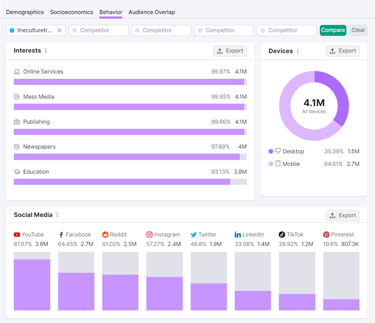The width and height of the screenshot is (375, 323).
Task: Click the Compare button
Action: point(333,30)
